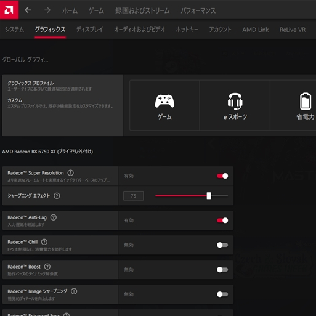Screen dimensions: 316x316
Task: Switch to the ReLive VR tab
Action: (293, 30)
